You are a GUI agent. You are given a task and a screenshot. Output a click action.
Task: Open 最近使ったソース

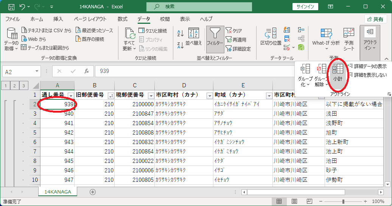94,30
